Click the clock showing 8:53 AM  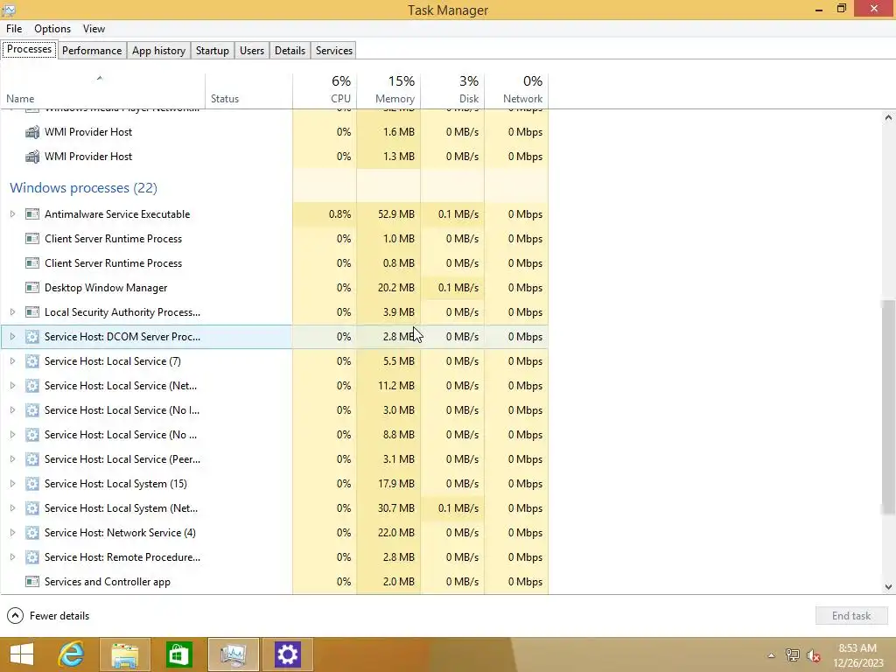(857, 648)
